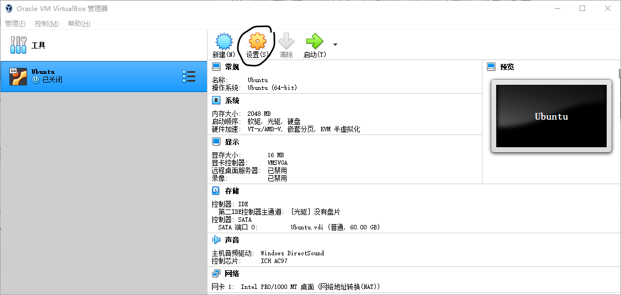This screenshot has width=621, height=295.
Task: Open the 常规 section header link
Action: coord(232,67)
